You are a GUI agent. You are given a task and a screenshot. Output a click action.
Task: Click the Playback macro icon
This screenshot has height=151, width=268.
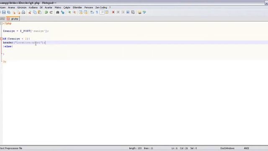pyautogui.click(x=123, y=12)
